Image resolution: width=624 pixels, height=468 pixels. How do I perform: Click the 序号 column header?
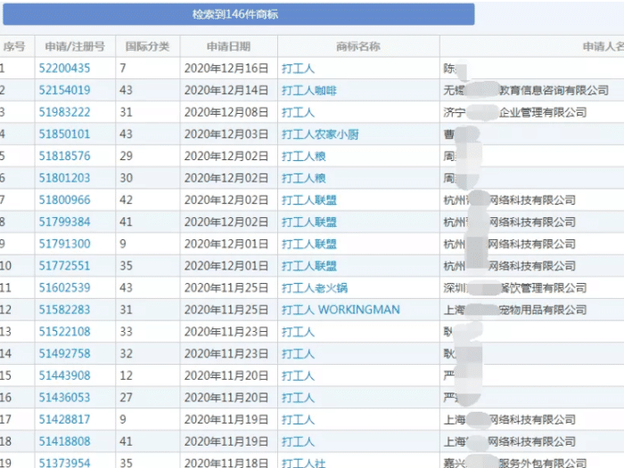click(x=14, y=46)
